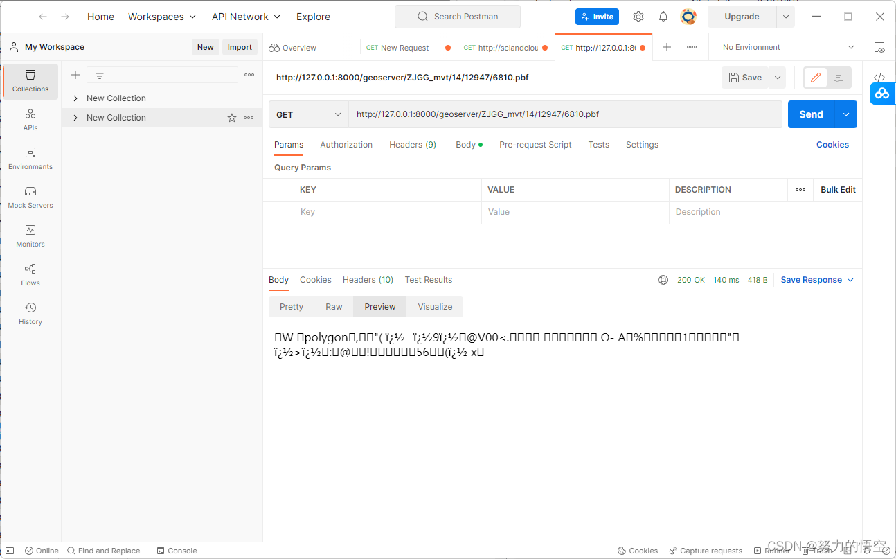Switch to the Headers (9) request tab

coord(413,145)
